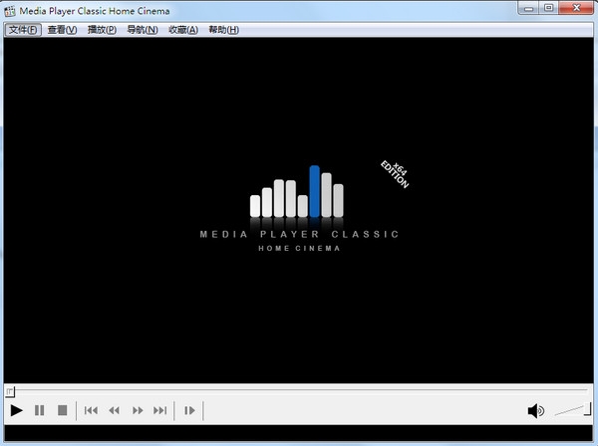The image size is (598, 446).
Task: Open the 帮助(H) menu
Action: (x=224, y=30)
